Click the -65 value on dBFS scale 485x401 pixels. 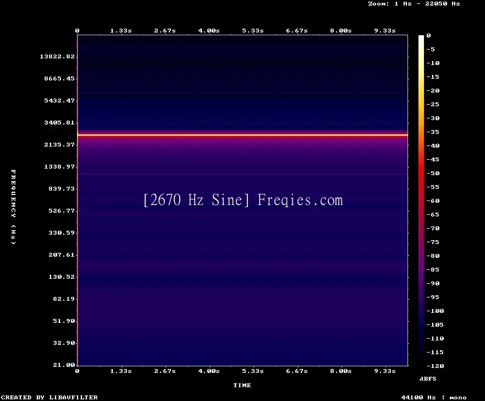433,214
